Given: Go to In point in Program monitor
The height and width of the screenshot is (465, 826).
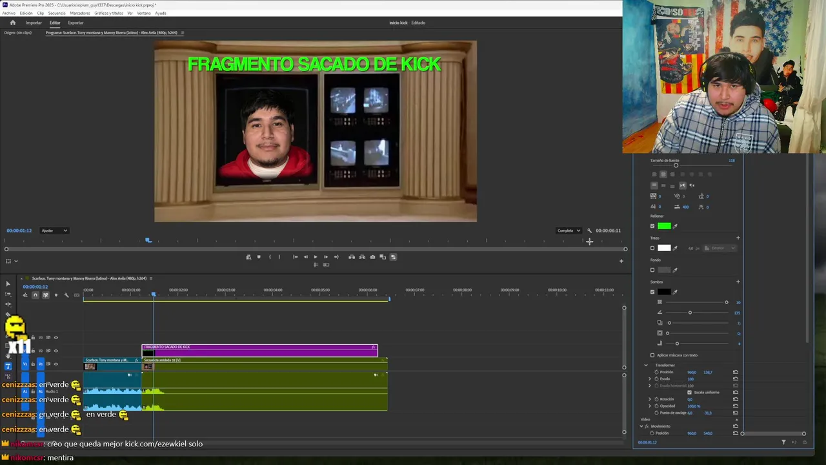Looking at the screenshot, I should tap(296, 257).
